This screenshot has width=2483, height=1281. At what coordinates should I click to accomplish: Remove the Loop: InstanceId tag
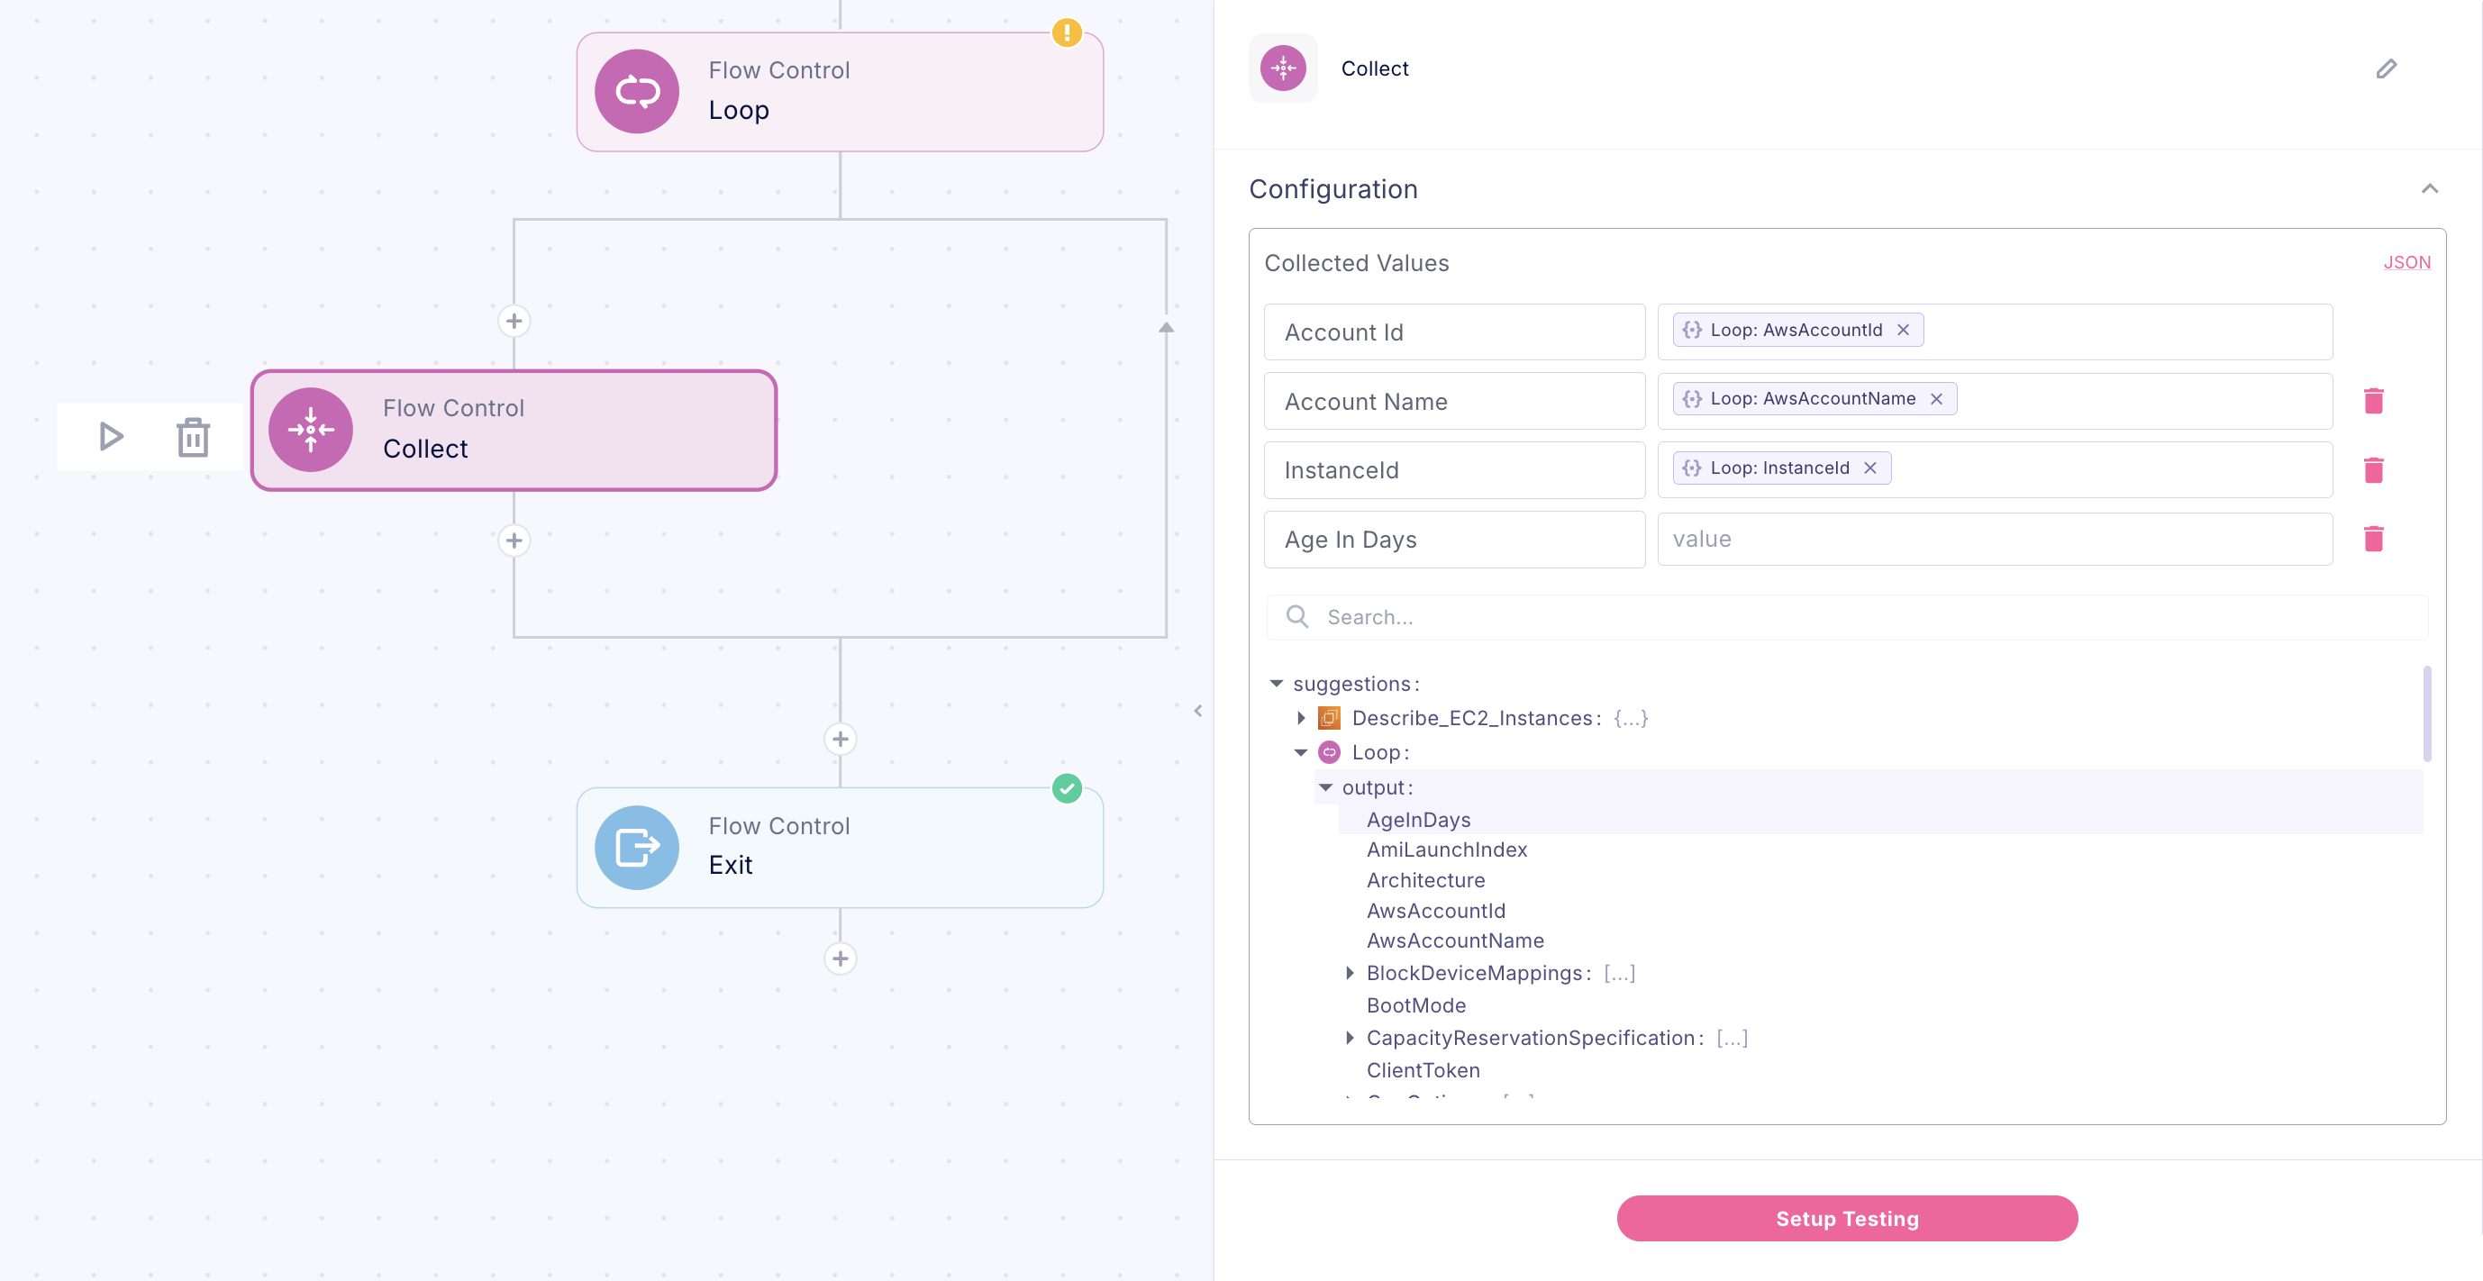pyautogui.click(x=1870, y=468)
